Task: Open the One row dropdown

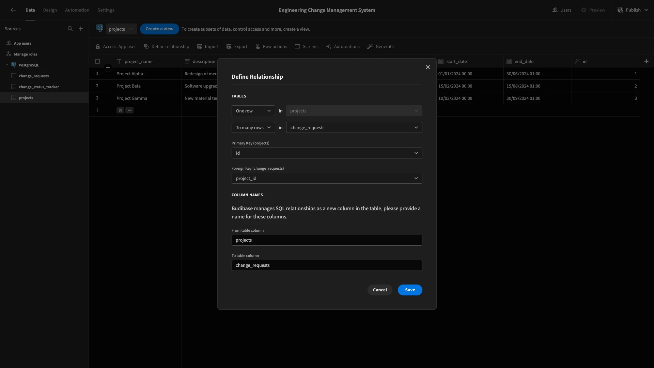Action: point(253,111)
